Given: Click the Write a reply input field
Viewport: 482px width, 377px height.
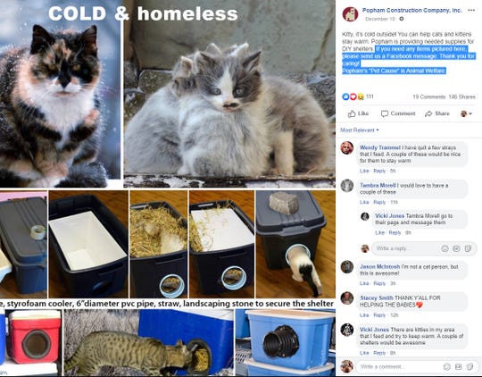Looking at the screenshot, I should pyautogui.click(x=406, y=248).
